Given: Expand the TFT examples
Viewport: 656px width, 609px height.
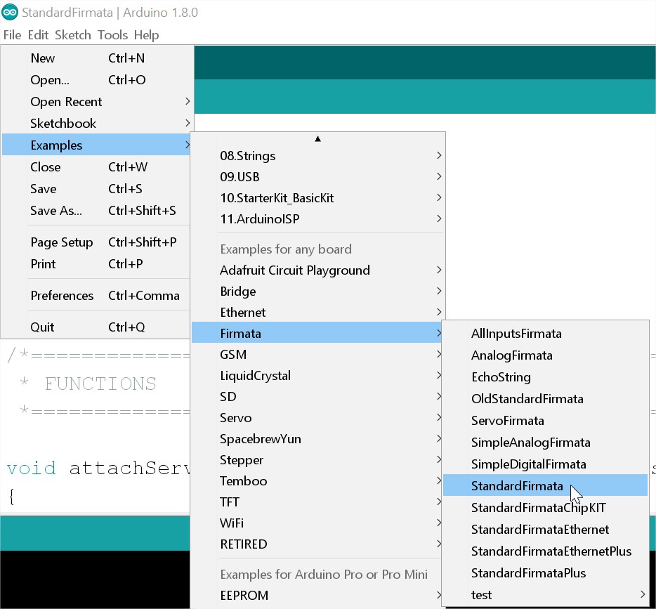Looking at the screenshot, I should tap(317, 502).
